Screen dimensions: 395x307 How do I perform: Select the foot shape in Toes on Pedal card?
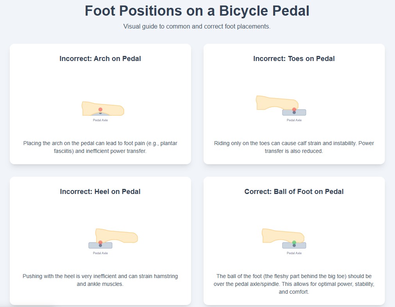(x=277, y=103)
